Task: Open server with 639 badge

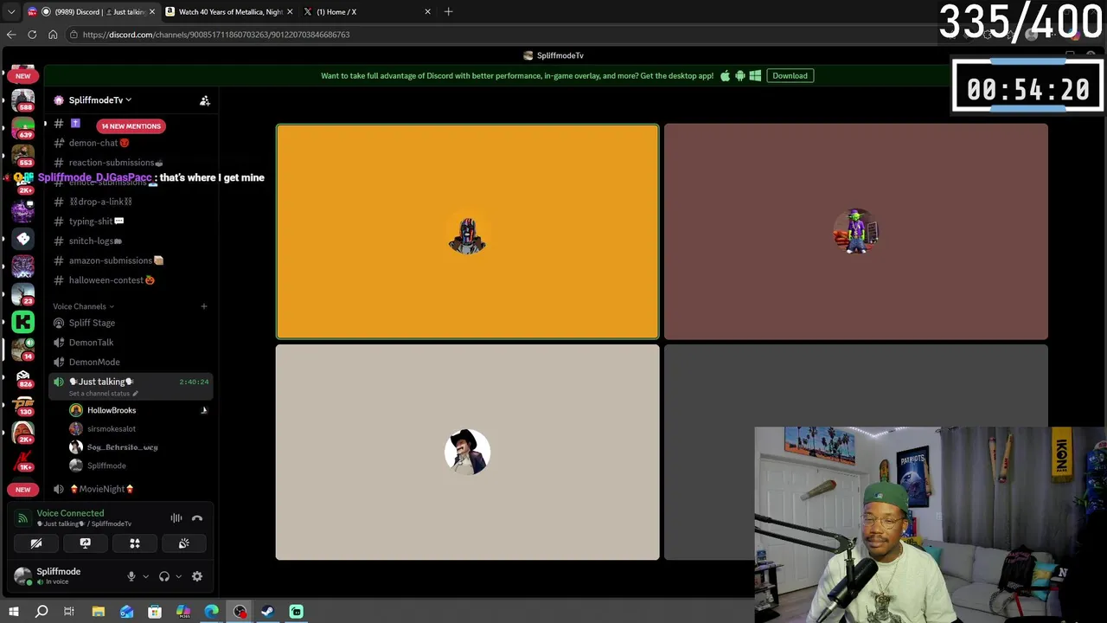Action: point(23,129)
